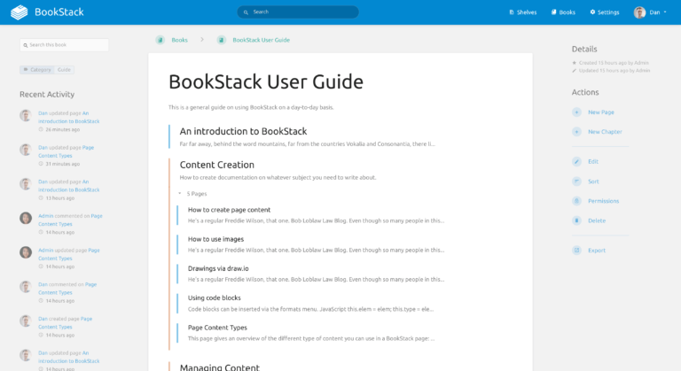Click Admin's avatar on commented activity
Viewport: 681px width, 371px height.
[x=26, y=218]
